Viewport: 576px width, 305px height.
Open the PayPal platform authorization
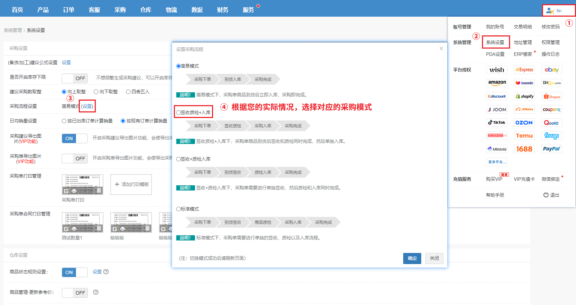551,149
